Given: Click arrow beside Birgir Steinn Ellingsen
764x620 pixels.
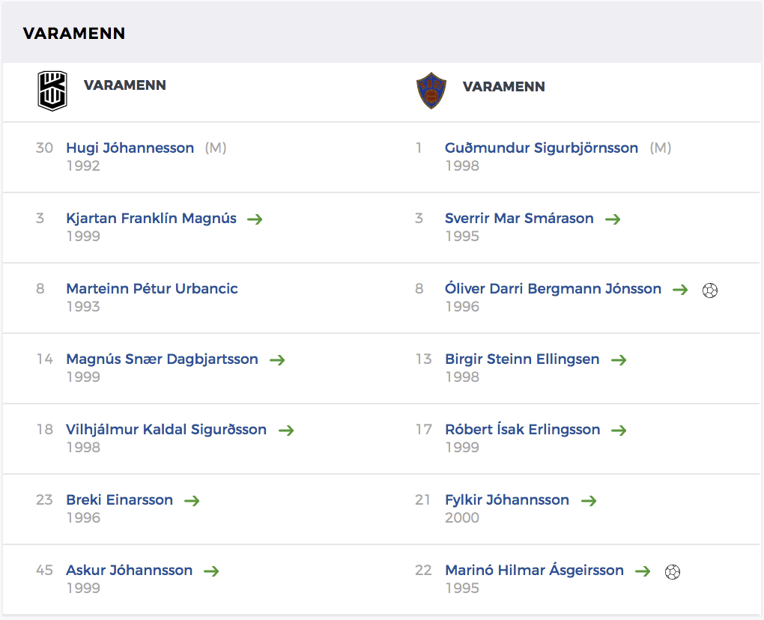Looking at the screenshot, I should [619, 360].
